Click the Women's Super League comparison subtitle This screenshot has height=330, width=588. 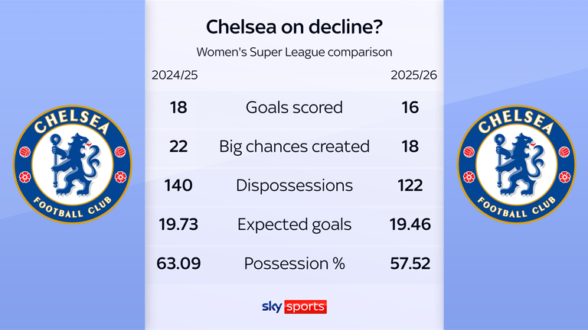[x=294, y=53]
